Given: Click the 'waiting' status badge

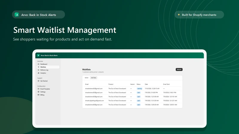Looking at the screenshot, I should [139, 88].
